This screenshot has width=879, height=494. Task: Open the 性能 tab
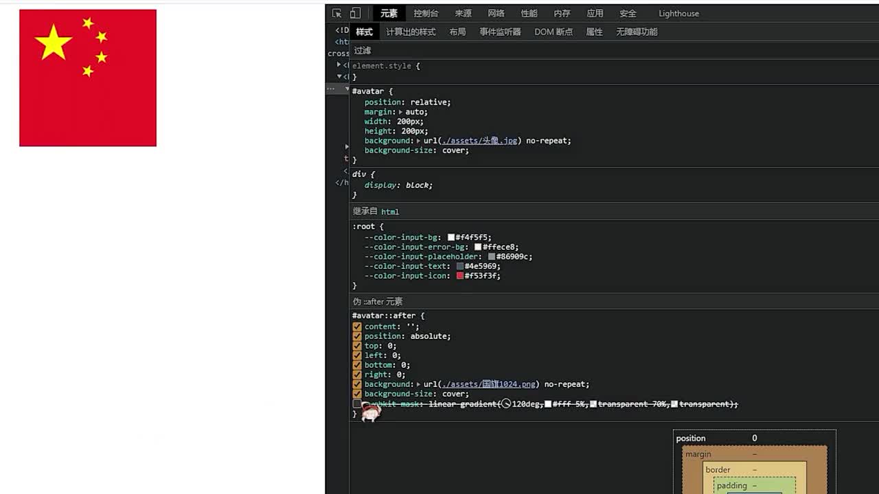pos(529,13)
